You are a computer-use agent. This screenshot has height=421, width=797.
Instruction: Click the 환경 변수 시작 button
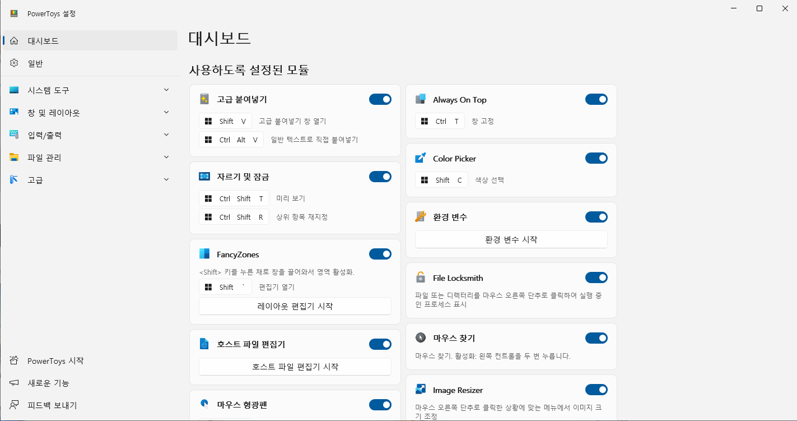click(511, 239)
